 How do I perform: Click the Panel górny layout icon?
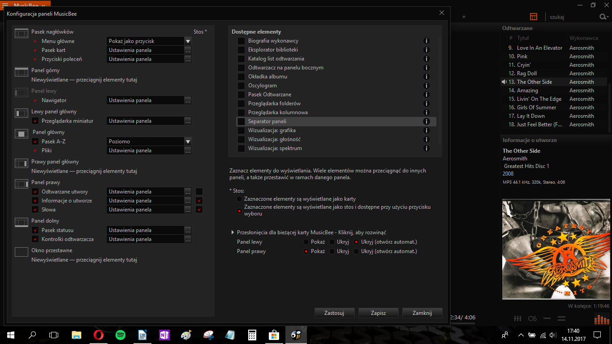tap(22, 72)
